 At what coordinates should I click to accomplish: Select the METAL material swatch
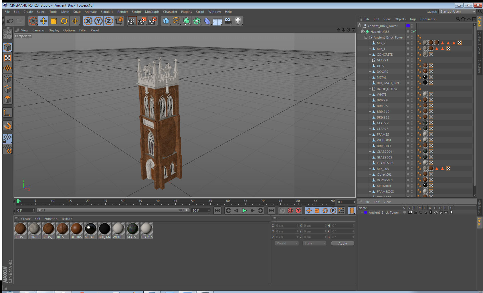tap(90, 231)
